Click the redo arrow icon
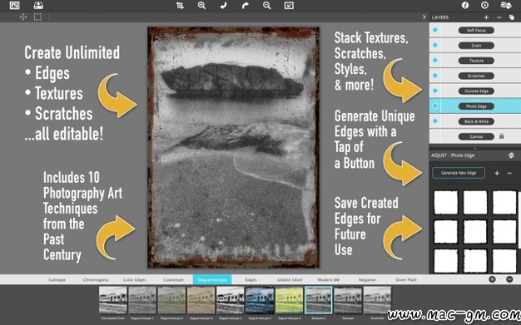Screen dimensions: 521x325 coord(246,6)
